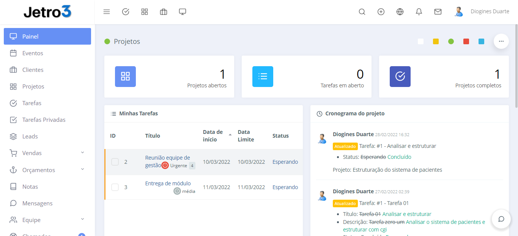Sort by the 'Data de início' column header
Screen dimensions: 518x236
[x=213, y=136]
